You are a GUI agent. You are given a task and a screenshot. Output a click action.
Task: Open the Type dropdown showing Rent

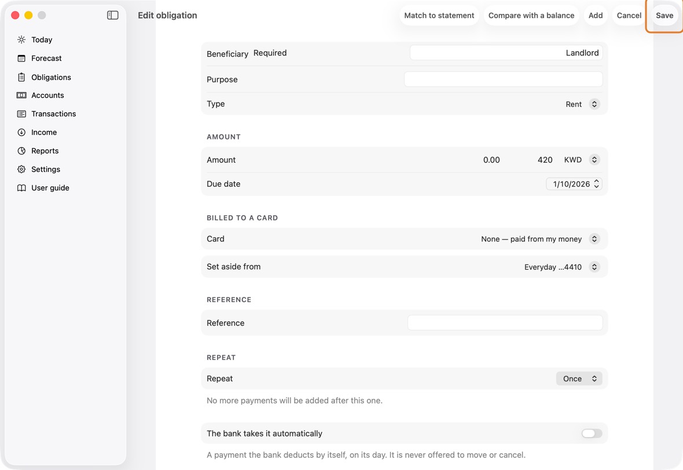point(582,104)
